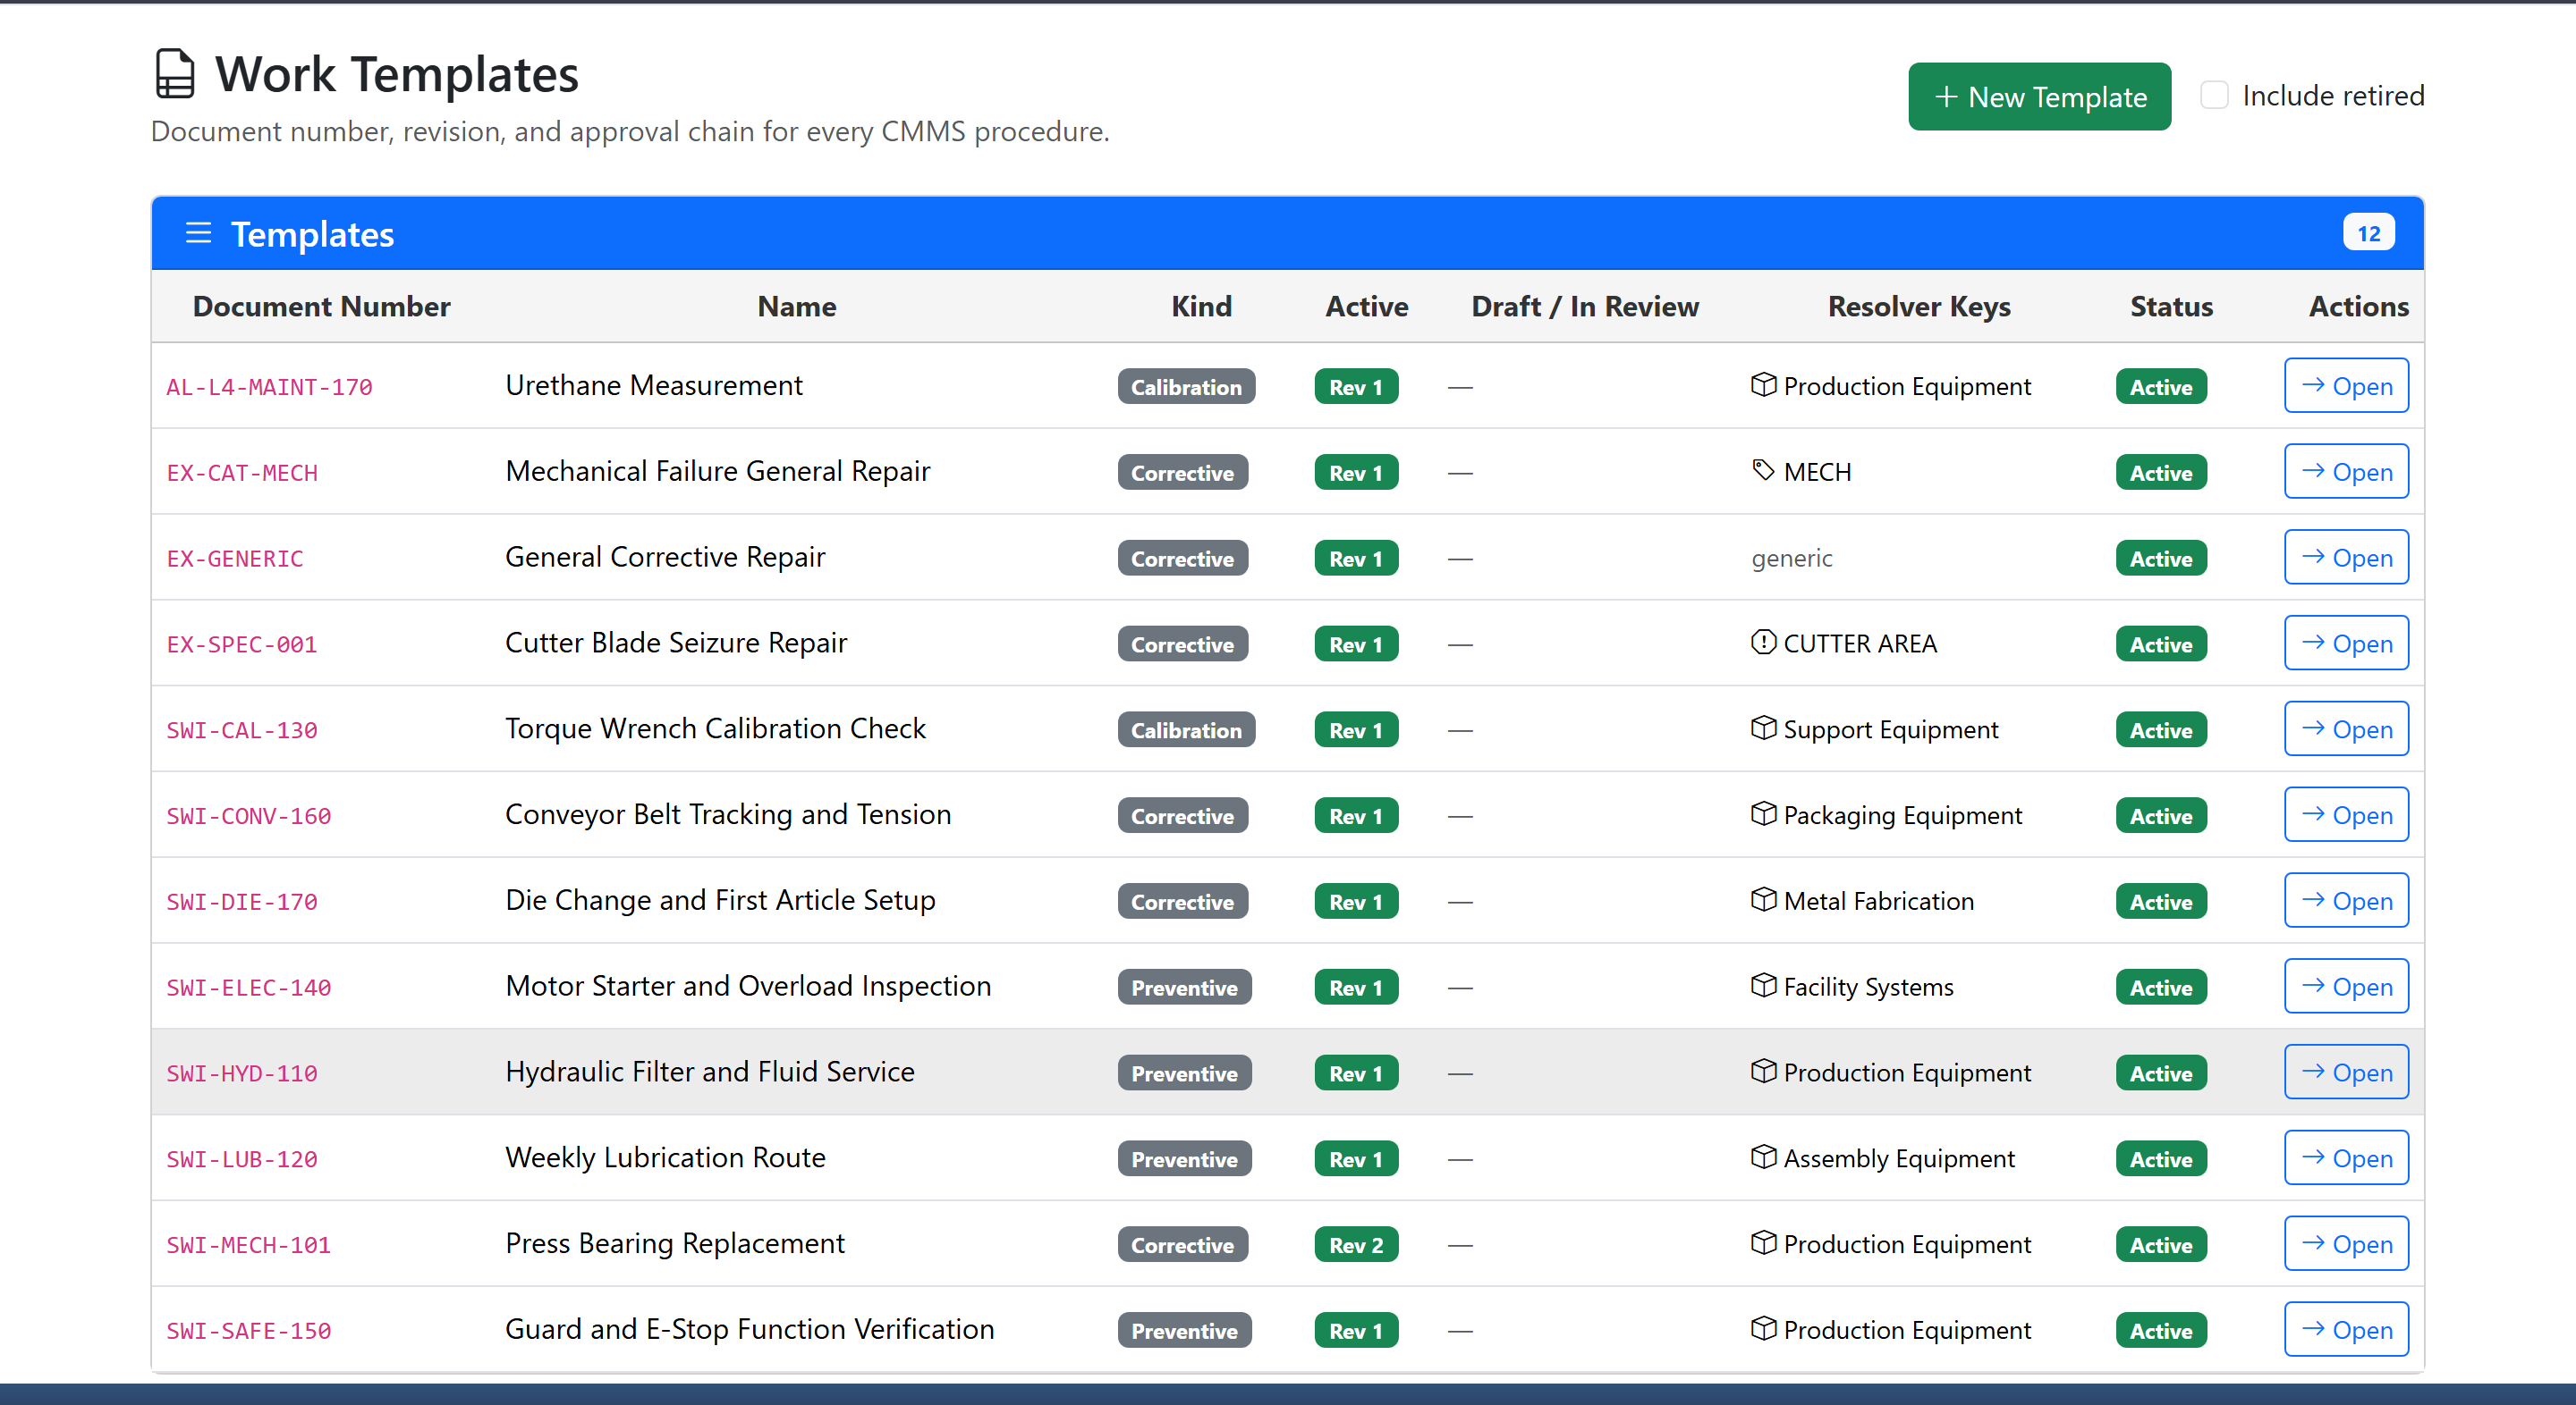Screen dimensions: 2576x1405
Task: Click the Active status badge for SWI-DIE-170
Action: [x=2161, y=903]
